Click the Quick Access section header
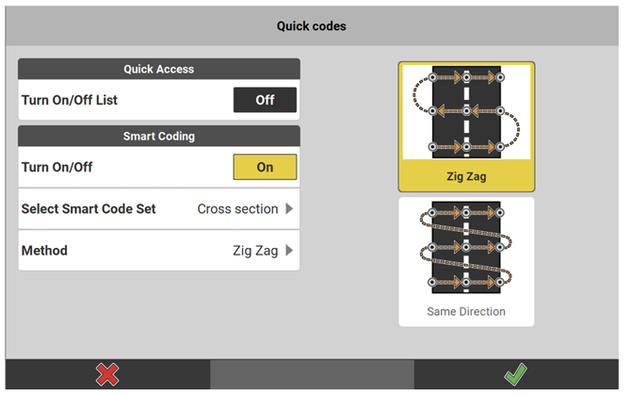The width and height of the screenshot is (631, 396). click(158, 69)
